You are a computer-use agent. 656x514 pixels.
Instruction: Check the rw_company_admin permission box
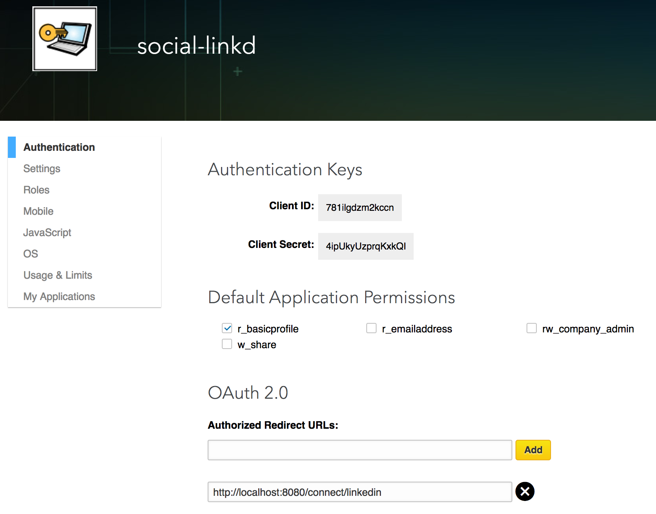(x=532, y=328)
